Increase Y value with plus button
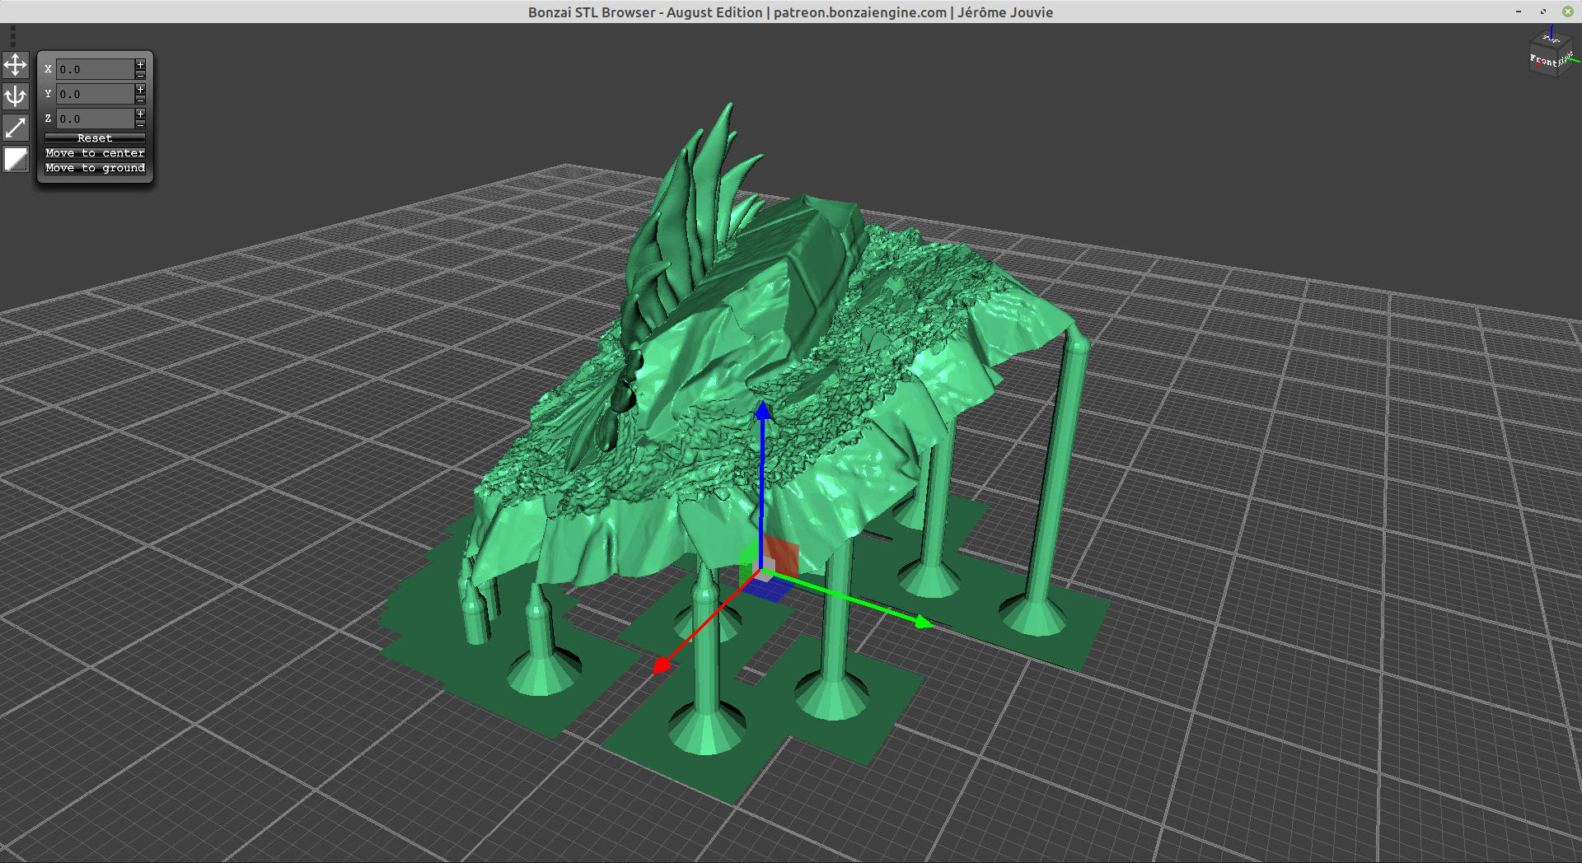Screen dimensions: 1582x863 point(141,89)
